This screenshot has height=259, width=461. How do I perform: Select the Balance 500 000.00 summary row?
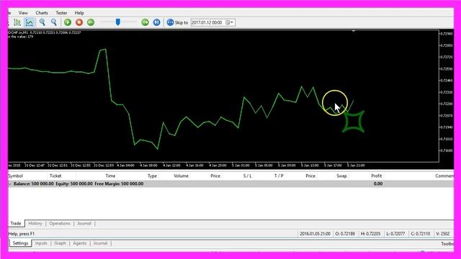point(230,184)
